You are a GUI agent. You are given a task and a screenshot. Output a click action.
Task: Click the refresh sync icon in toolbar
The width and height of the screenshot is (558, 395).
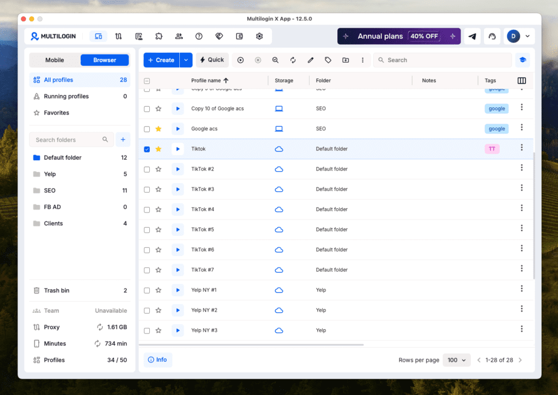(293, 60)
